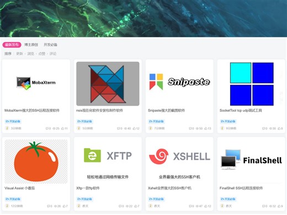287x215 pixels.
Task: Click author avatar on MobaXterm card
Action: [7, 128]
